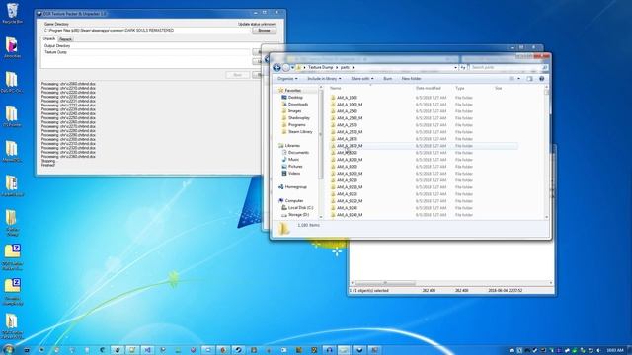
Task: Click Burn in Explorer toolbar
Action: tap(387, 79)
